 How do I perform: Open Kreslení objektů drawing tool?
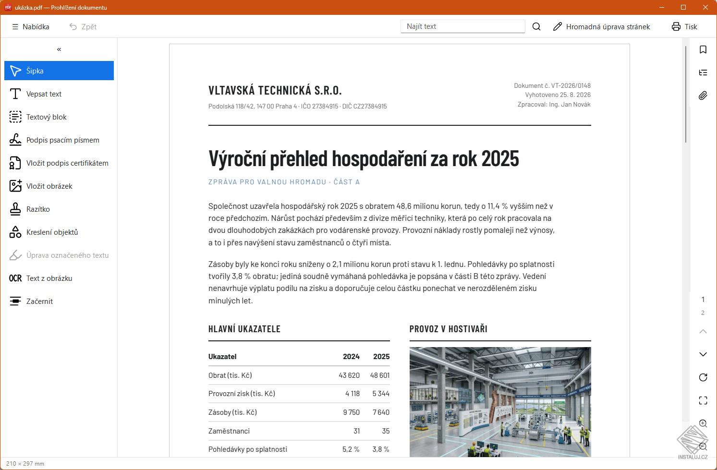59,232
